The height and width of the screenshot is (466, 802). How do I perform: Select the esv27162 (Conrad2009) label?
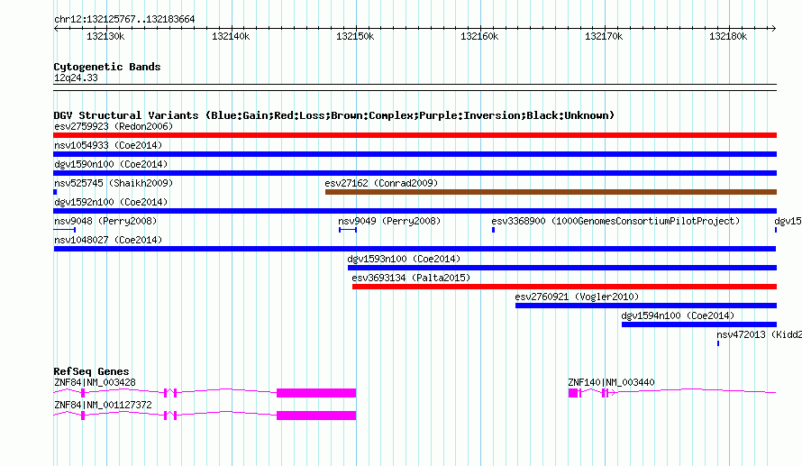381,183
